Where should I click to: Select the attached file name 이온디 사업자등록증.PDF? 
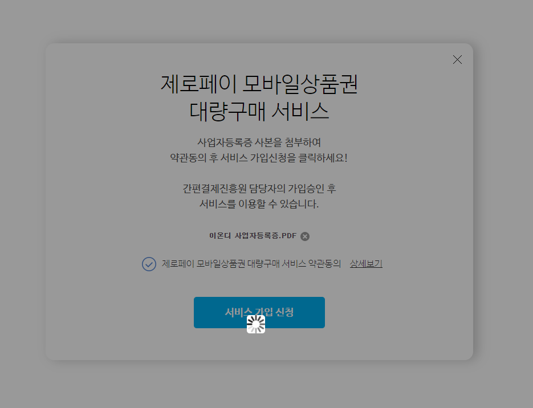pyautogui.click(x=253, y=236)
